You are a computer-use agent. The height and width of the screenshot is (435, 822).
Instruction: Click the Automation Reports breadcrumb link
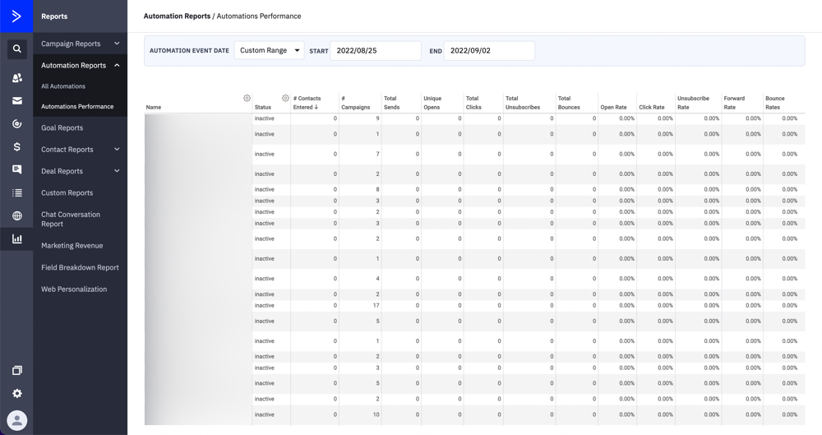point(177,16)
